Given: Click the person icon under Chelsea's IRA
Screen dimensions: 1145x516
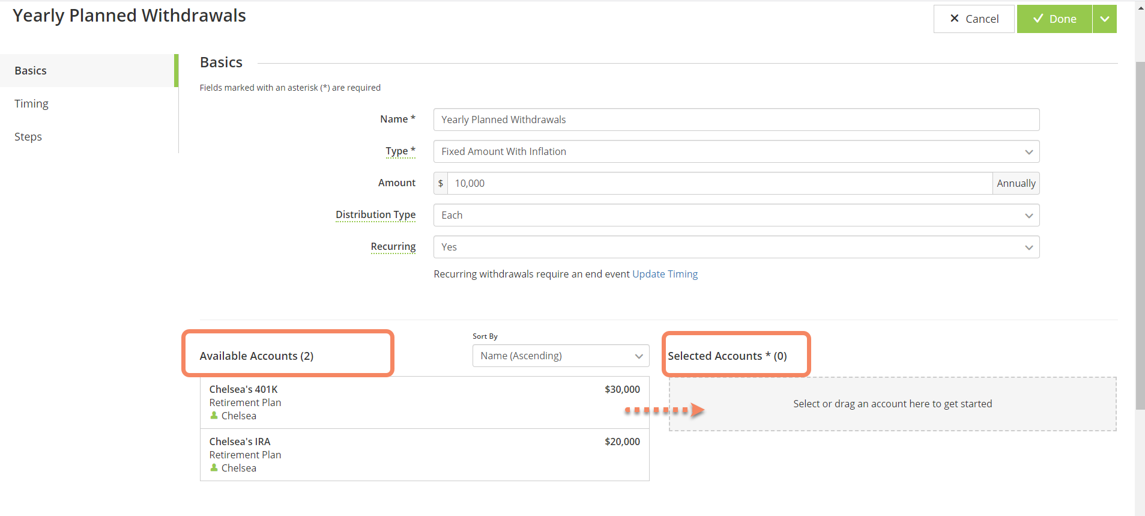Looking at the screenshot, I should tap(214, 467).
